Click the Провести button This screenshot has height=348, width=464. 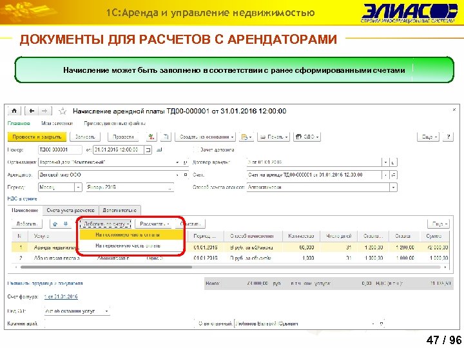click(x=123, y=137)
